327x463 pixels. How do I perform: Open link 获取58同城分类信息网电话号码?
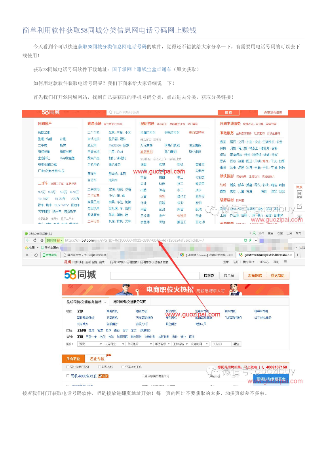tap(112, 46)
